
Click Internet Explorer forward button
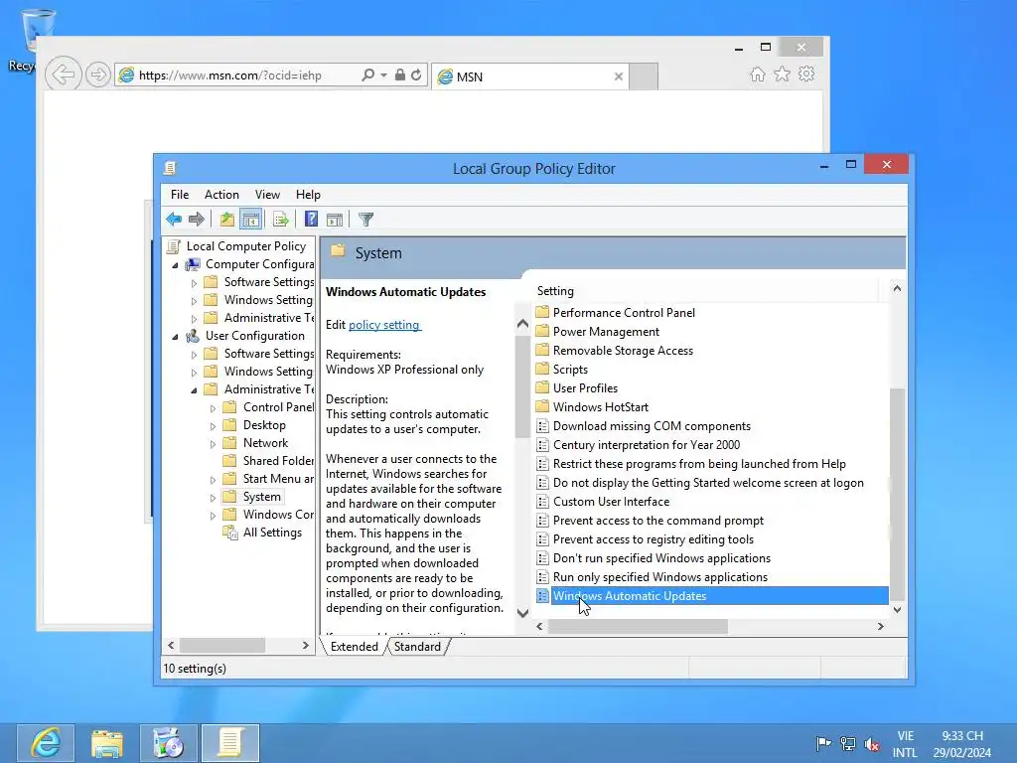(97, 75)
